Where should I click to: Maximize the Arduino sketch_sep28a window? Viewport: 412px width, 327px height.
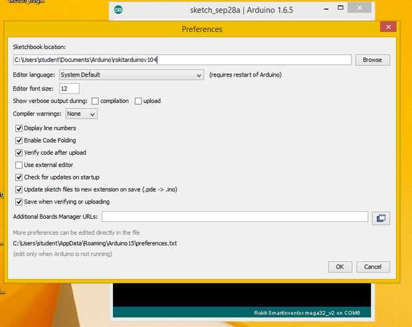[340, 8]
